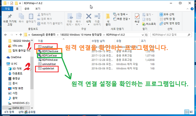Screen dimensions: 196x116
Task: Click Invert selection in the ribbon
Action: 170,23
